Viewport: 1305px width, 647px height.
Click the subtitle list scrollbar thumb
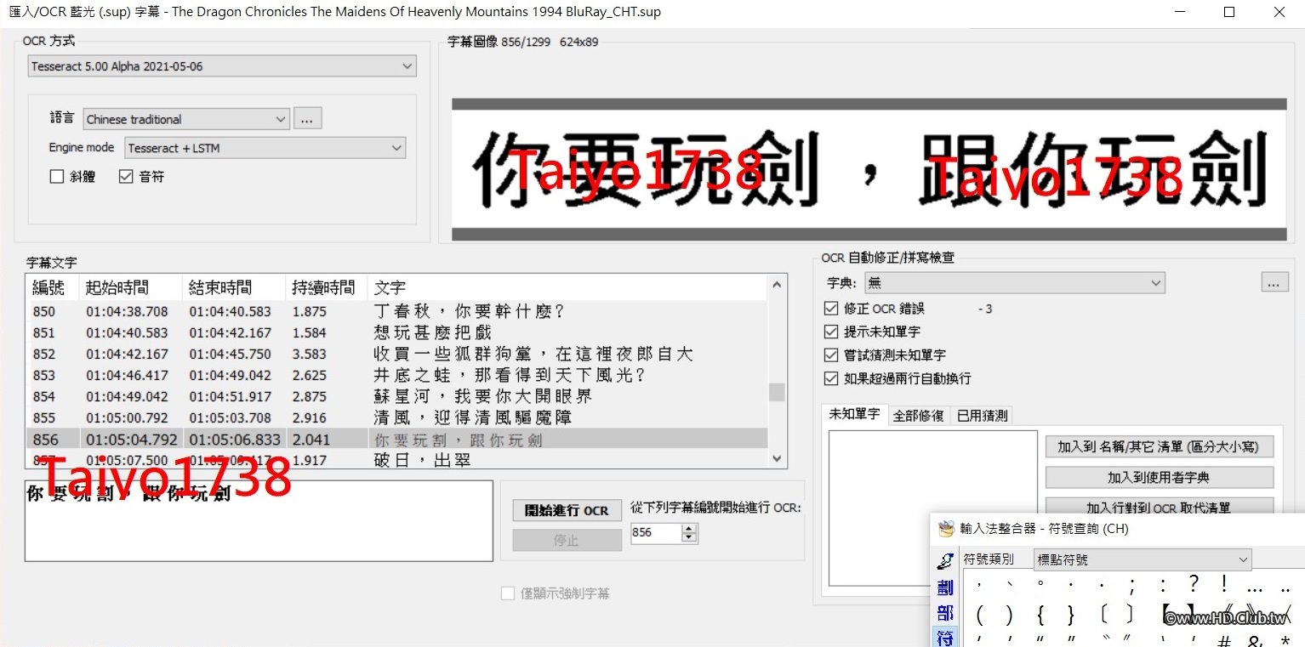(777, 393)
